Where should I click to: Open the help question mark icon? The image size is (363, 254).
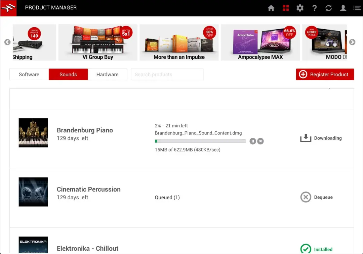point(314,8)
